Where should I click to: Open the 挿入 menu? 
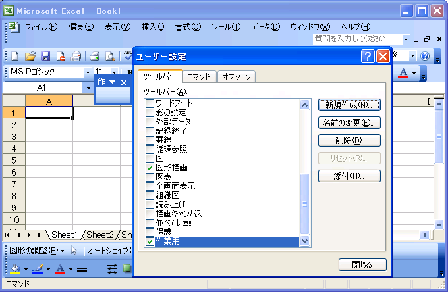(153, 27)
